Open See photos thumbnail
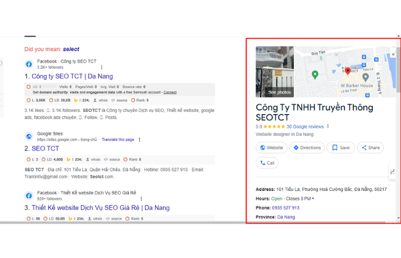401x258 pixels. tap(274, 72)
